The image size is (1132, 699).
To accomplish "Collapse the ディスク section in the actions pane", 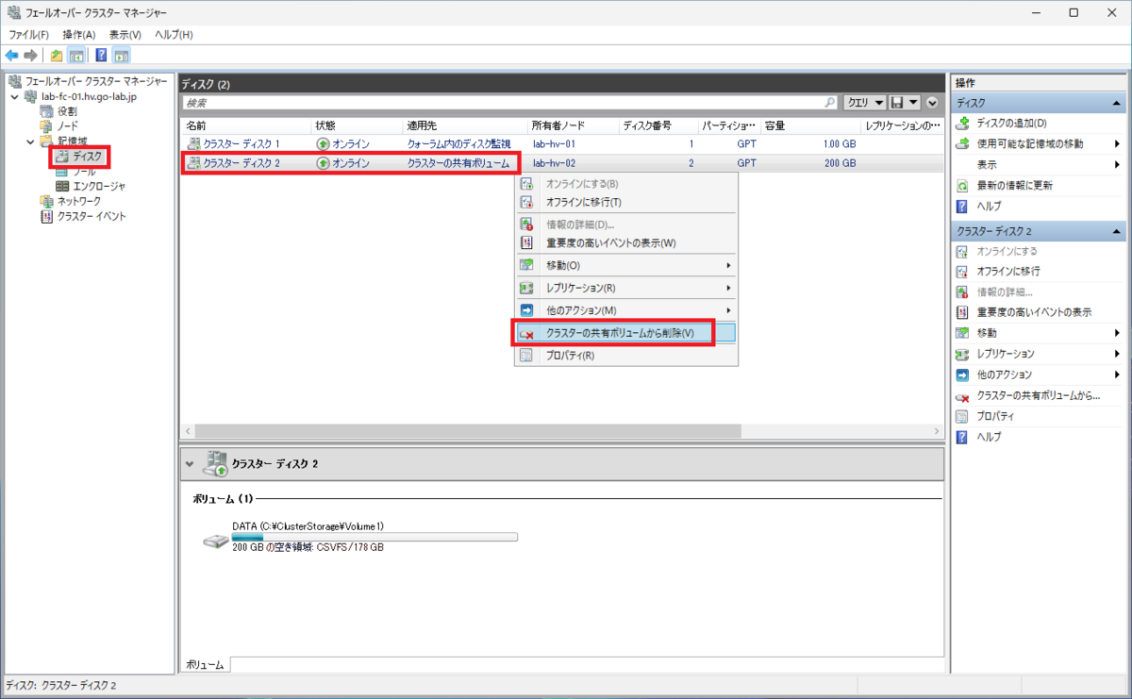I will [x=1118, y=102].
